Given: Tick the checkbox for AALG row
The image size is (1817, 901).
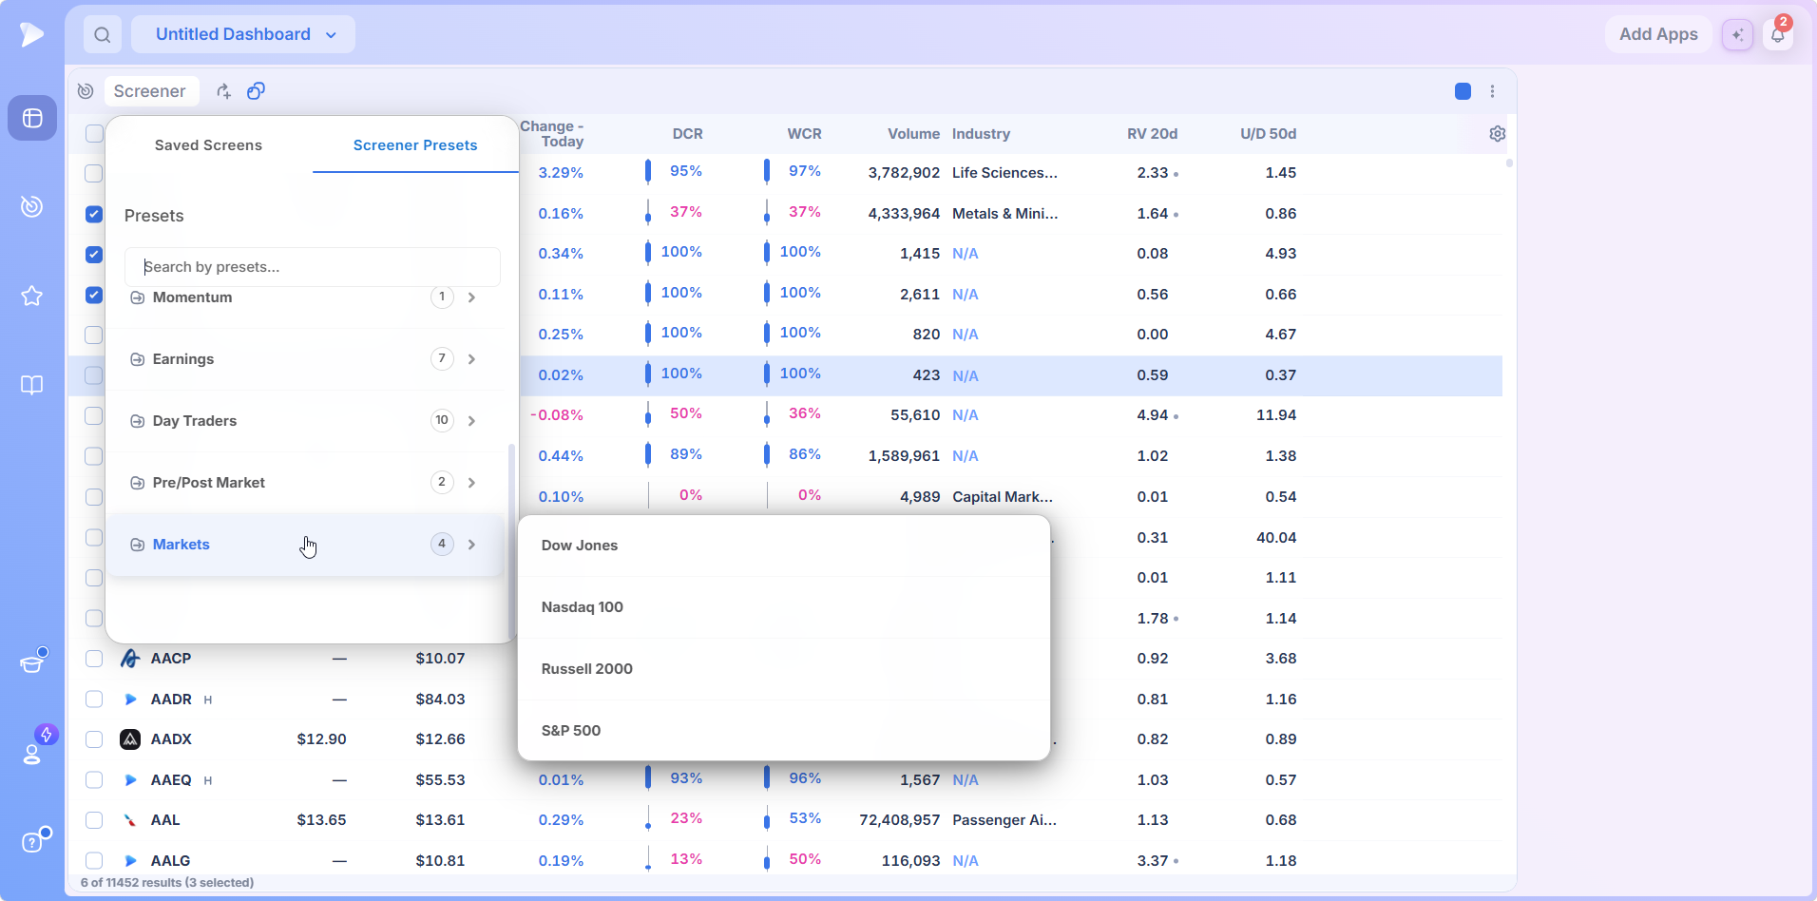Looking at the screenshot, I should (94, 861).
